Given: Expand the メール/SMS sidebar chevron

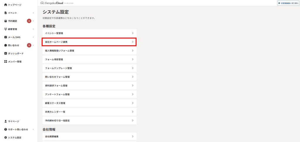Looking at the screenshot, I should tap(33, 37).
